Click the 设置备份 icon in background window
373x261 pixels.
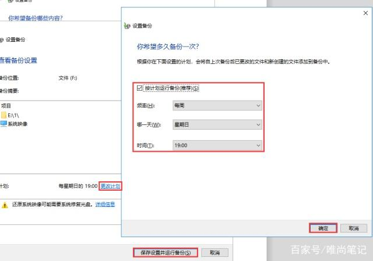coord(2,40)
